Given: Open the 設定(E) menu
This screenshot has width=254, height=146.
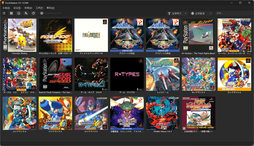Looking at the screenshot, I should point(17,8).
